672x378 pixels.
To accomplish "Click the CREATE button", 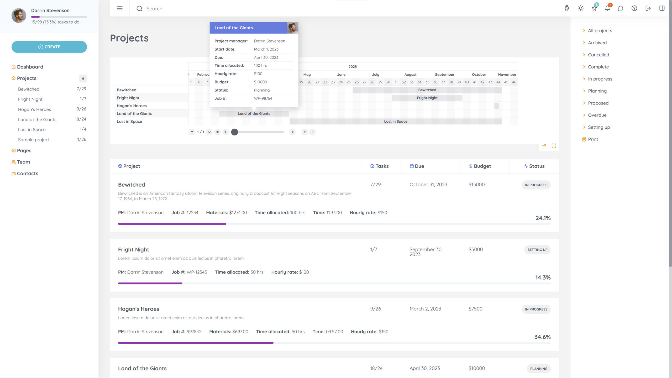I will coord(49,47).
